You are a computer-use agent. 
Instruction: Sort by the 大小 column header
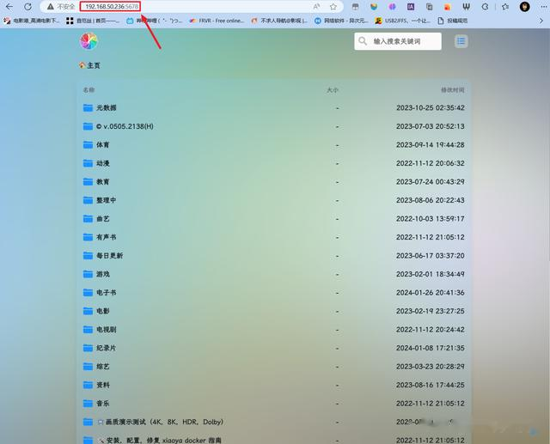coord(333,90)
